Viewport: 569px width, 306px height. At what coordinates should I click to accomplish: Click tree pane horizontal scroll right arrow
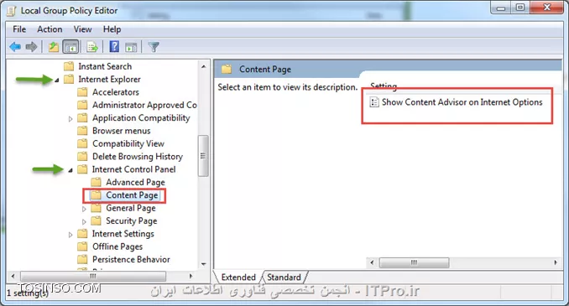[191, 276]
